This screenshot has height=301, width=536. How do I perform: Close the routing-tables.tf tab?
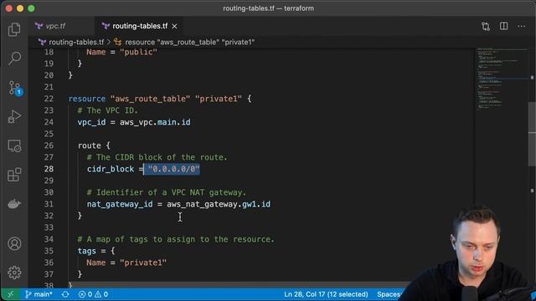(x=175, y=26)
